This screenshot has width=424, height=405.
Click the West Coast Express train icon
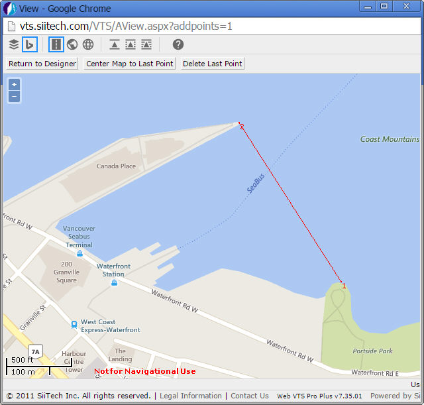coord(74,324)
